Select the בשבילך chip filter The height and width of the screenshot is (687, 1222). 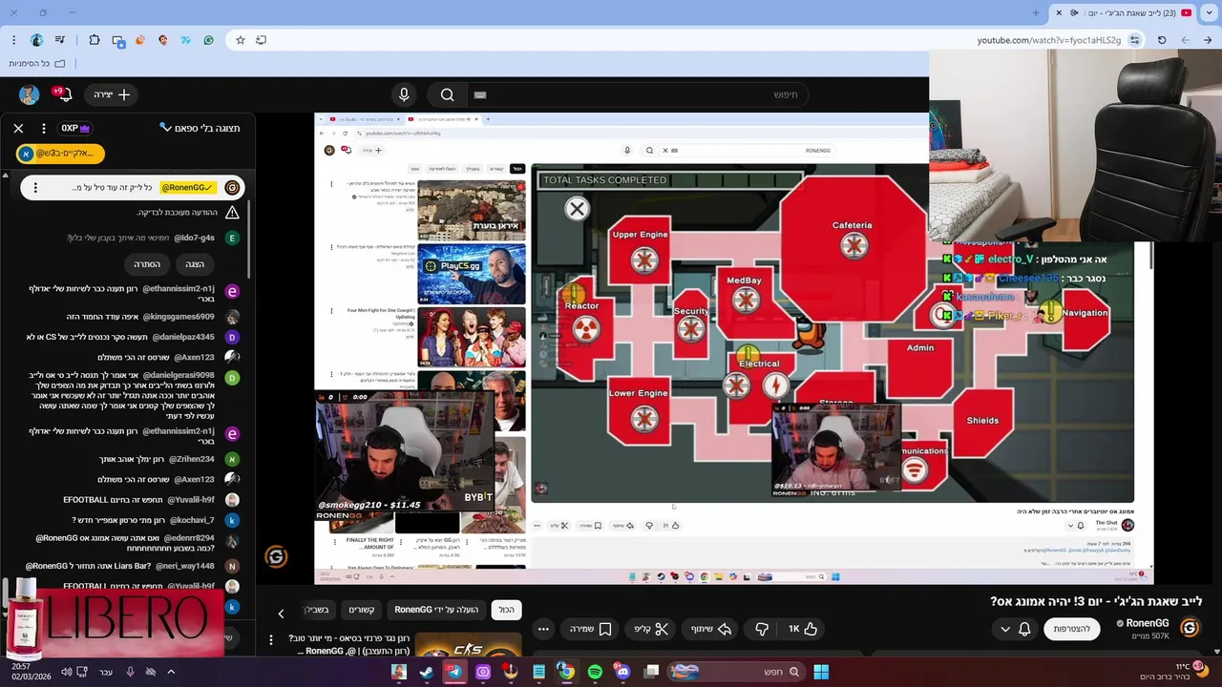(316, 610)
